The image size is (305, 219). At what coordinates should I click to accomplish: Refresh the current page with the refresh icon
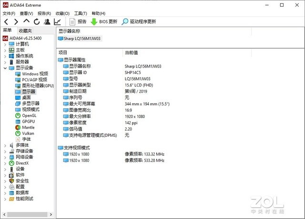(37, 22)
